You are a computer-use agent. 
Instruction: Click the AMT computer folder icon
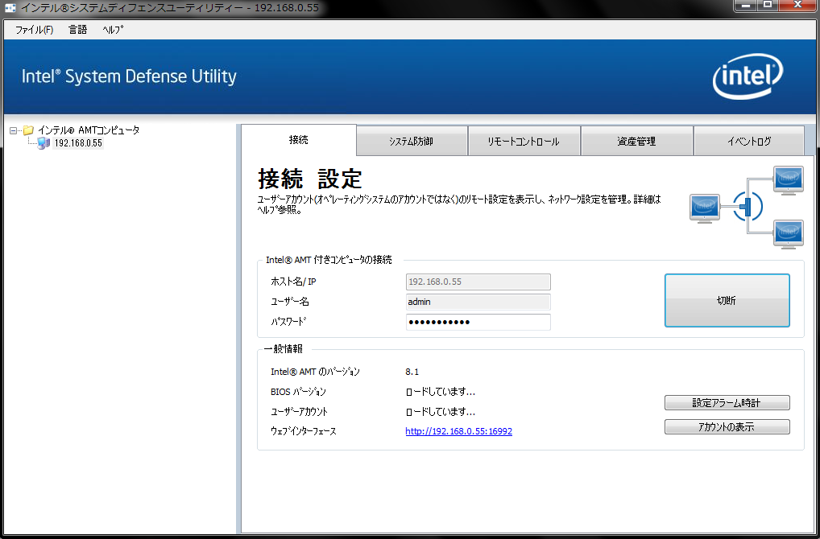coord(29,130)
